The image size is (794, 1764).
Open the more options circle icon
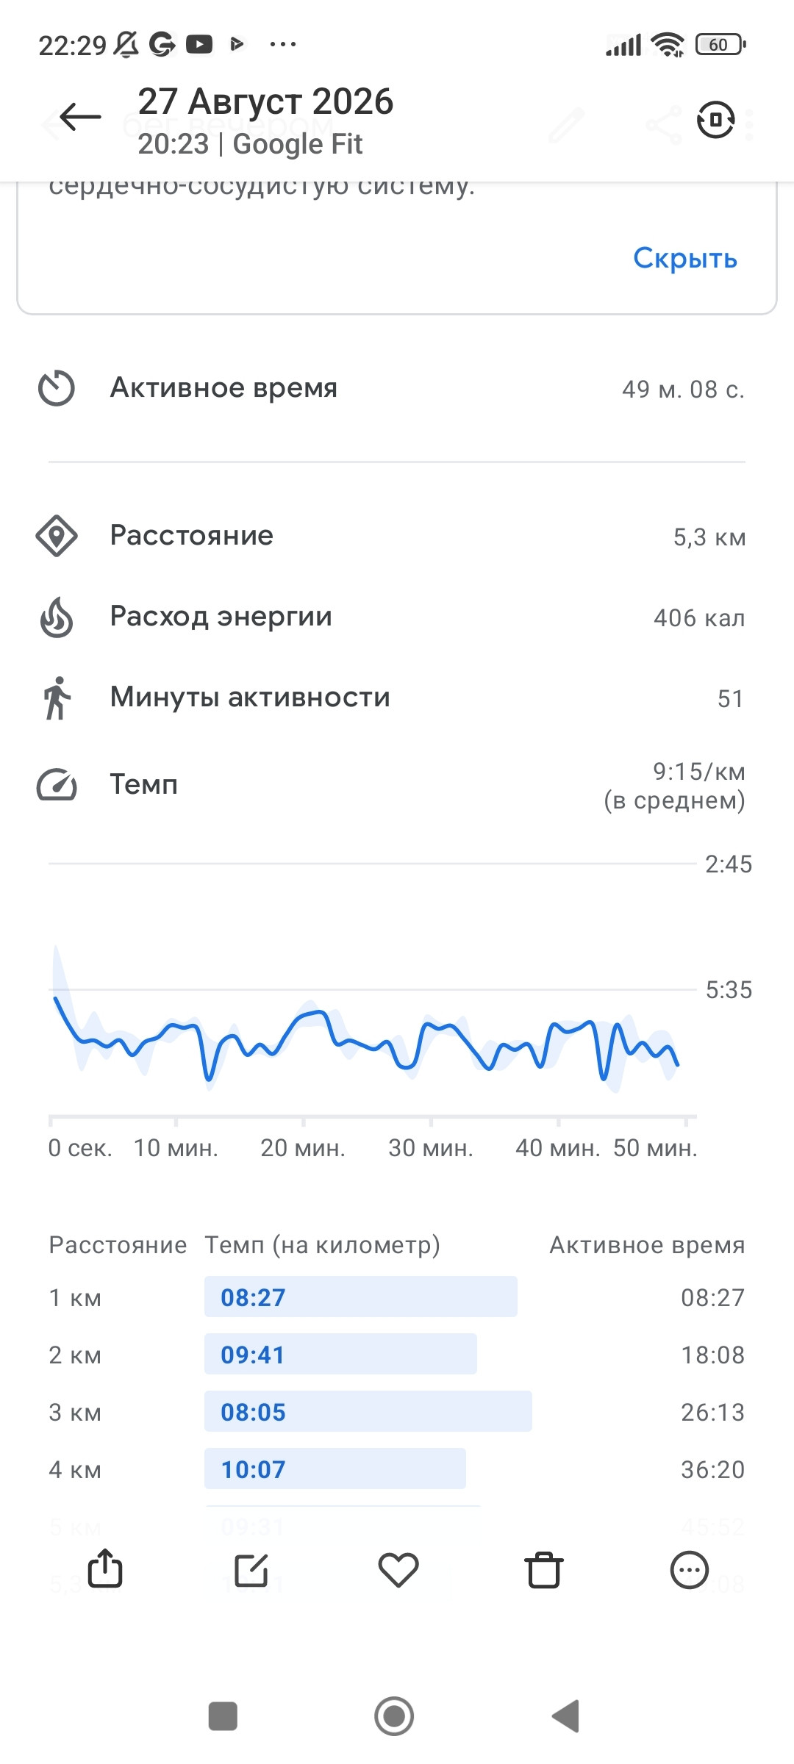[x=690, y=1570]
